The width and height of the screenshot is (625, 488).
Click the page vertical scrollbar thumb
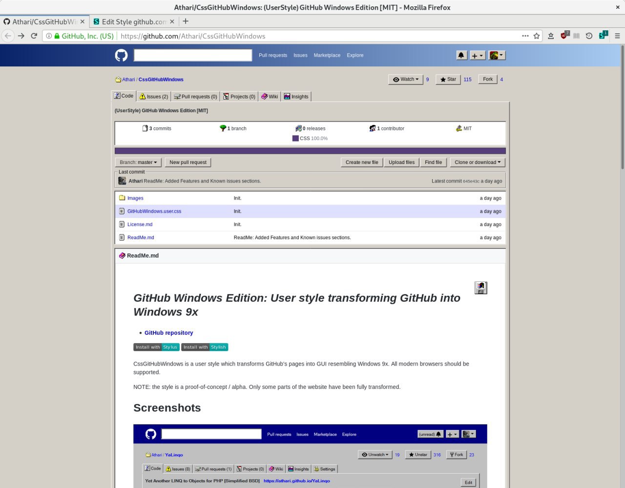(x=623, y=107)
